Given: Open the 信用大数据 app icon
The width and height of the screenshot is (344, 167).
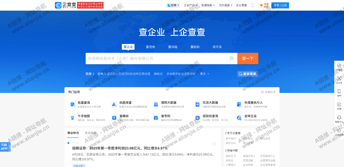Looking at the screenshot, I should point(155,104).
